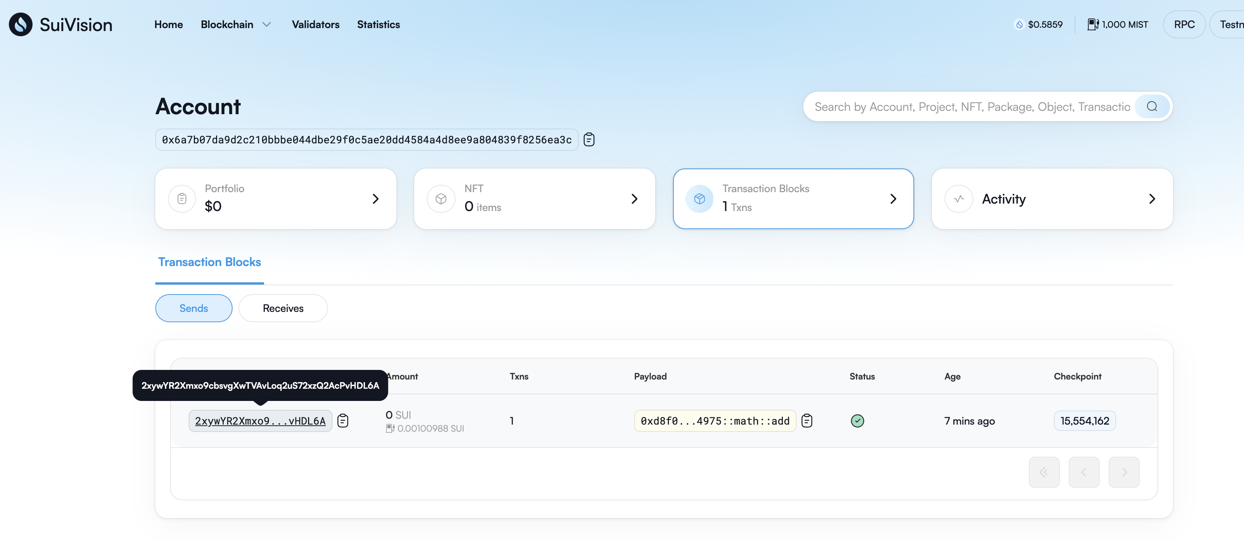Open transaction link 2xywYR2Xmxo9...vHDL6A
Viewport: 1244px width, 541px height.
(x=260, y=421)
